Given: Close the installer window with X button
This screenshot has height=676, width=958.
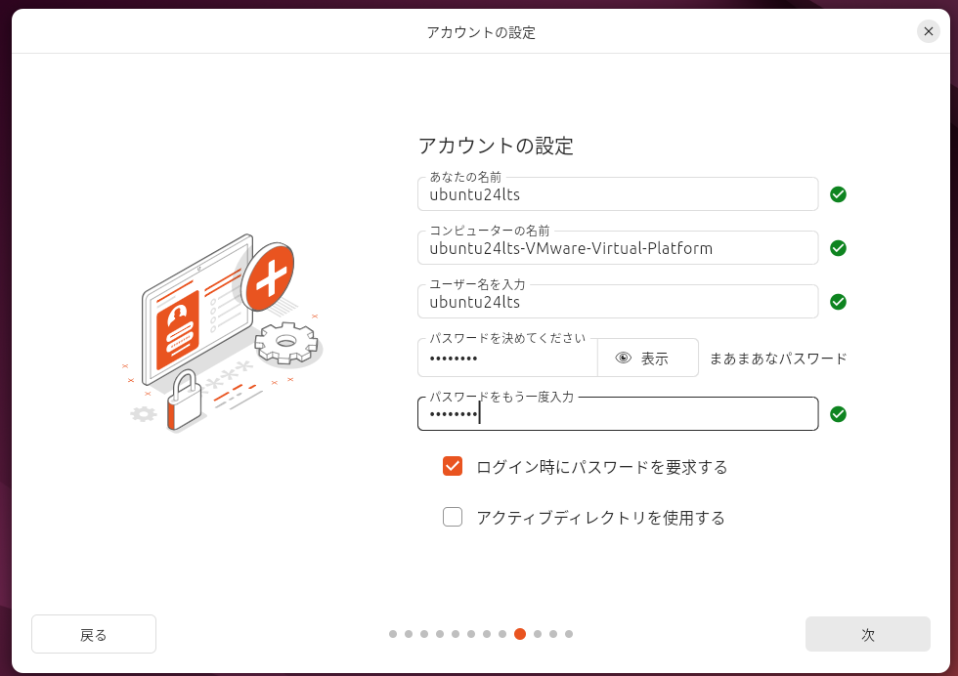Looking at the screenshot, I should pyautogui.click(x=928, y=31).
